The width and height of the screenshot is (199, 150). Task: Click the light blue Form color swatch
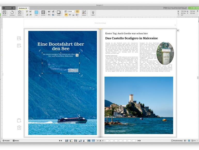tap(36, 12)
